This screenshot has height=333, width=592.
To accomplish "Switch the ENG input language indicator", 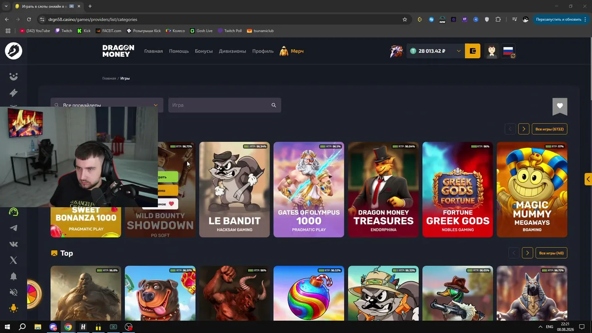I will 549,327.
